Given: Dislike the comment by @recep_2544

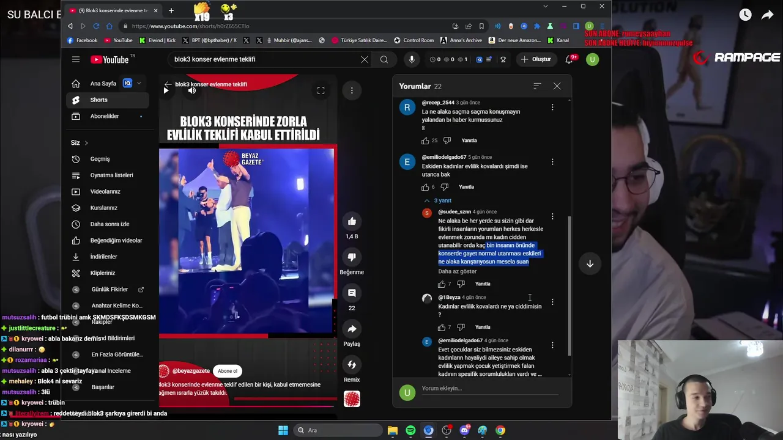Looking at the screenshot, I should pyautogui.click(x=447, y=141).
